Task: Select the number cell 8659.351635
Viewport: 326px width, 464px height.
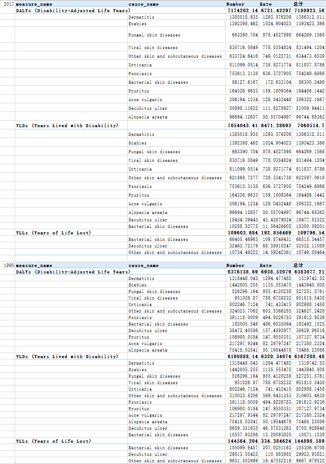Action: [x=243, y=428]
